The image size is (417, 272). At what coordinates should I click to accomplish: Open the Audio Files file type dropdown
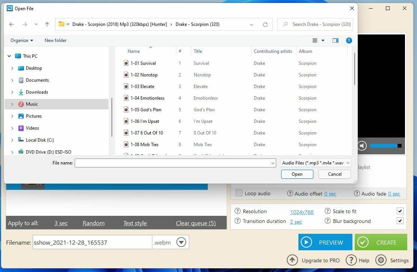tap(348, 163)
